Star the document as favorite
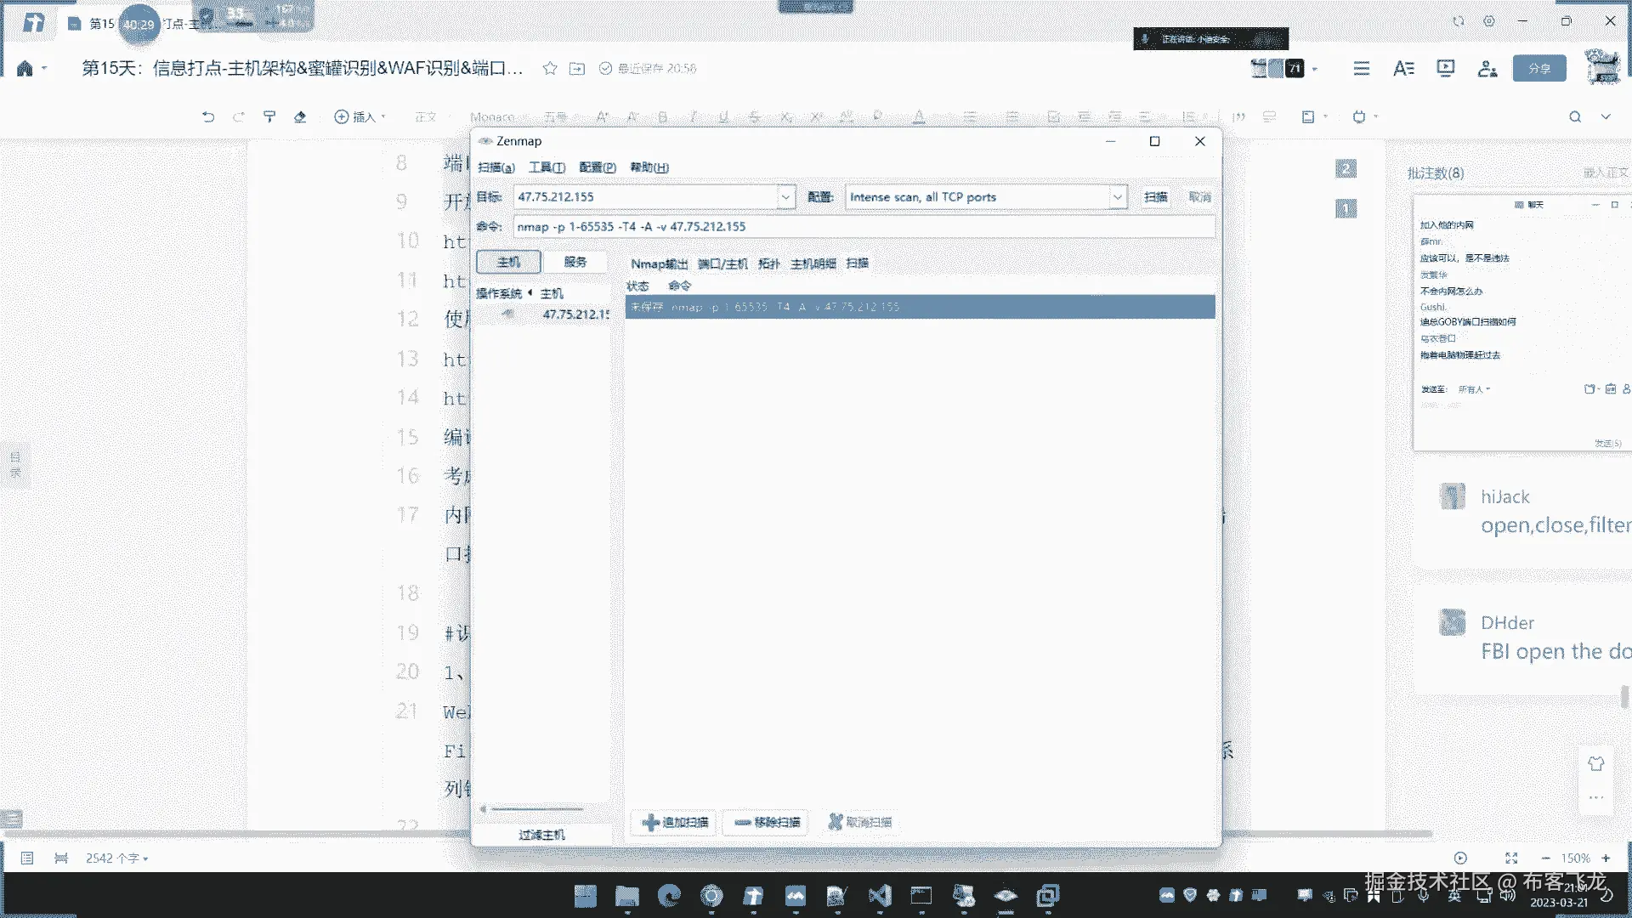Image resolution: width=1632 pixels, height=918 pixels. pos(550,68)
